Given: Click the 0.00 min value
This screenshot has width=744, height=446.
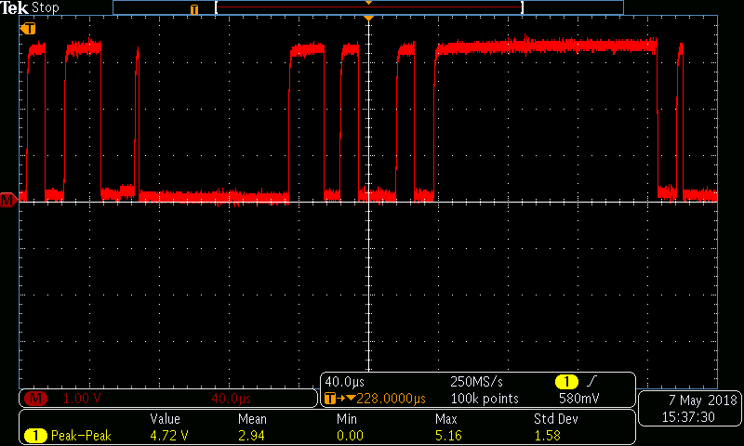Looking at the screenshot, I should 351,436.
